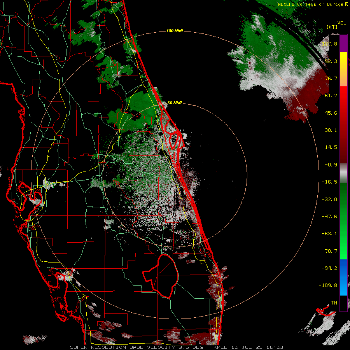
Task: Click the 45.6 value on velocity scale
Action: (x=331, y=113)
